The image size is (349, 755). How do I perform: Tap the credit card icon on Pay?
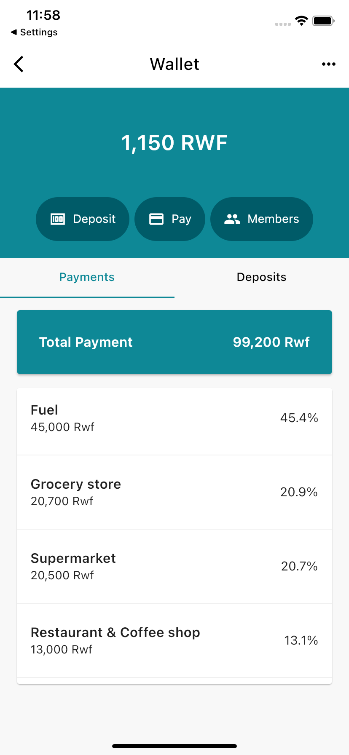pos(156,219)
